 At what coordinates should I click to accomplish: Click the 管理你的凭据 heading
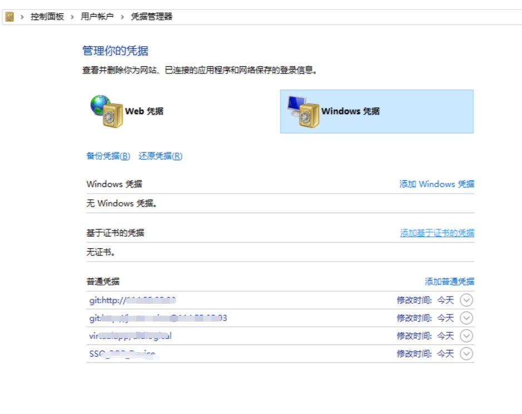click(115, 51)
